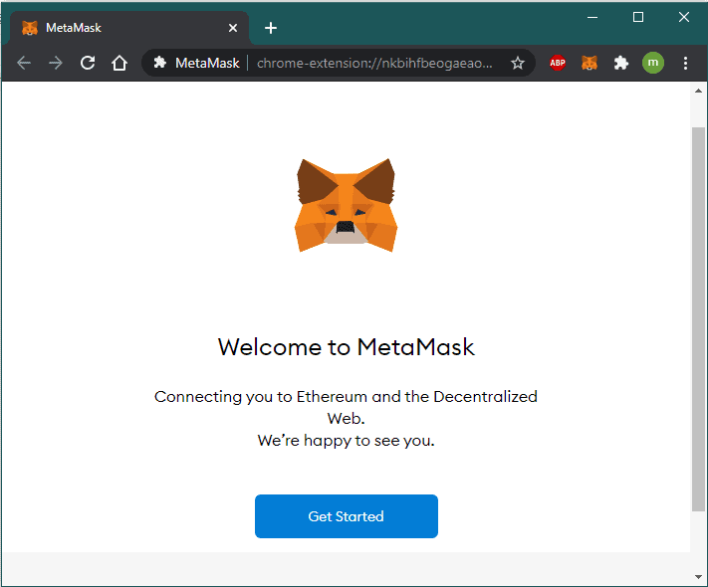The height and width of the screenshot is (587, 708).
Task: Minimize the browser window
Action: [x=592, y=17]
